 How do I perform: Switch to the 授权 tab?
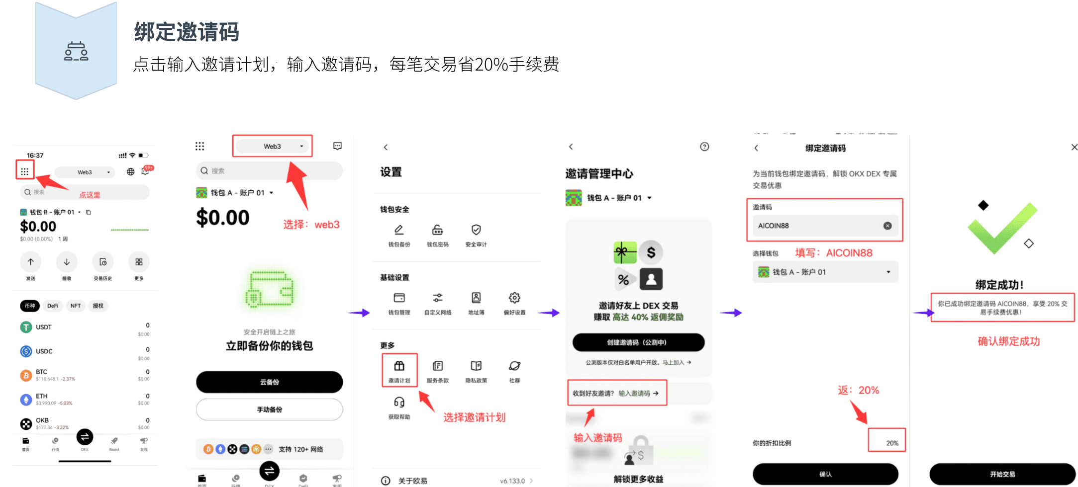[98, 306]
